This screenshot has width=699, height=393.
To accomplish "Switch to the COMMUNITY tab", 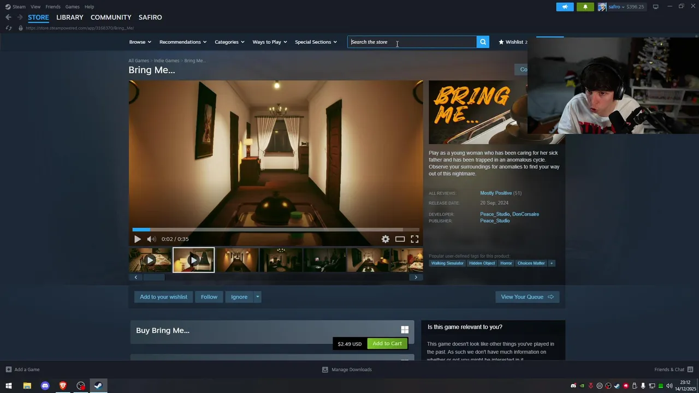I will pyautogui.click(x=111, y=17).
